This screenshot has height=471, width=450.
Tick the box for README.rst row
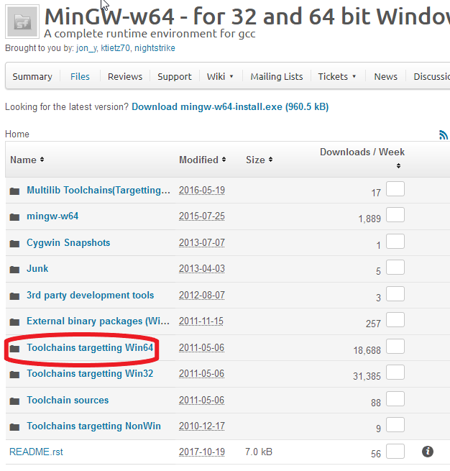pos(395,451)
